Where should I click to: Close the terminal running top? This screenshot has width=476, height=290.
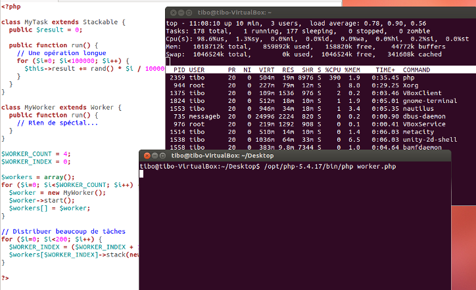174,12
